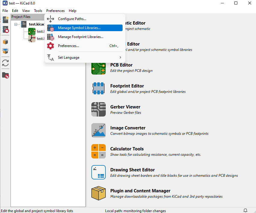
Task: Select Manage Footprint Libraries... menu entry
Action: pyautogui.click(x=84, y=37)
